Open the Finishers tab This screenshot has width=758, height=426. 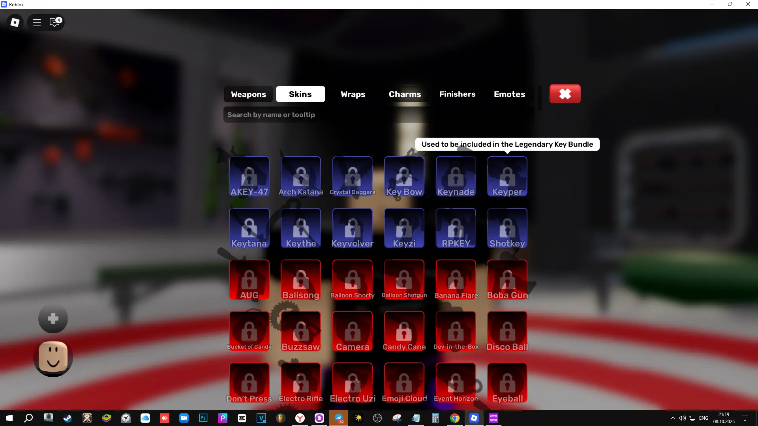[457, 94]
